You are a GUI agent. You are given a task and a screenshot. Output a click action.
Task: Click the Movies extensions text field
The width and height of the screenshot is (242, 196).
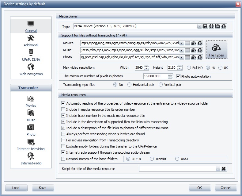tap(130, 43)
